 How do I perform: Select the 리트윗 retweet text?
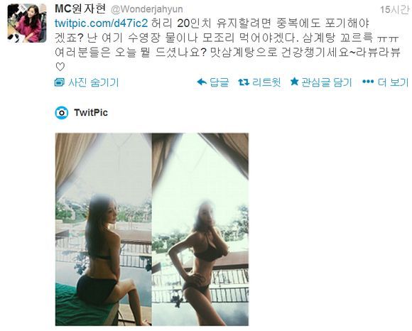click(266, 82)
